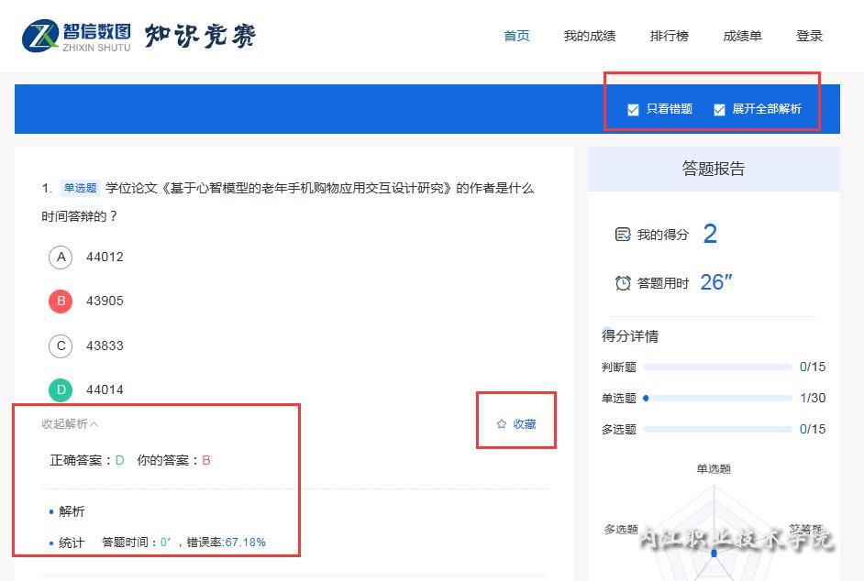Click the option text 44012
The image size is (864, 581).
(105, 258)
